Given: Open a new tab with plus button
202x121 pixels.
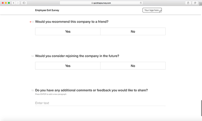Looking at the screenshot, I should tap(201, 4).
